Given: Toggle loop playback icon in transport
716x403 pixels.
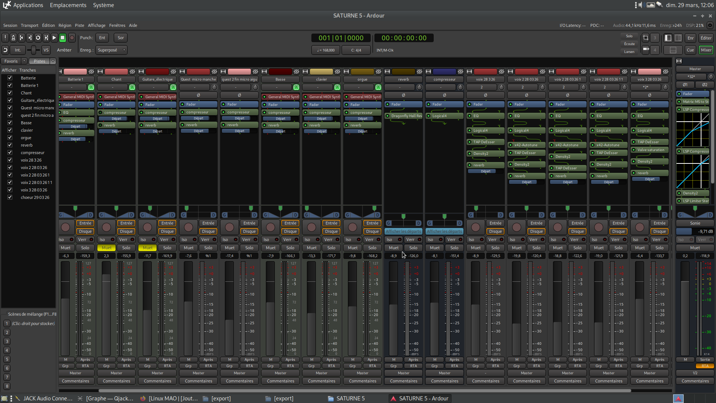Looking at the screenshot, I should click(x=38, y=38).
